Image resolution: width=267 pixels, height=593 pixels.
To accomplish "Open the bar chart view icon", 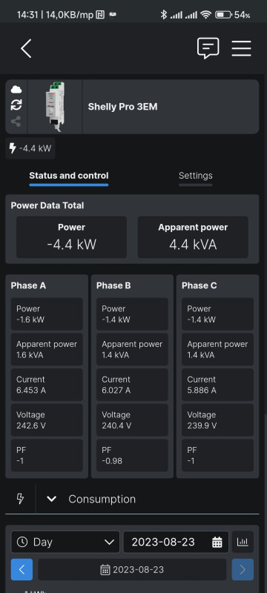I will (243, 542).
